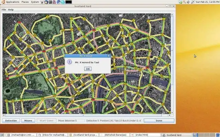This screenshot has height=137, width=220.
Task: Open the File menu
Action: point(4,10)
